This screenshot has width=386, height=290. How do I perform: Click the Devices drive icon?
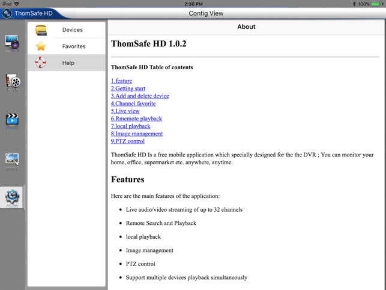[x=41, y=30]
